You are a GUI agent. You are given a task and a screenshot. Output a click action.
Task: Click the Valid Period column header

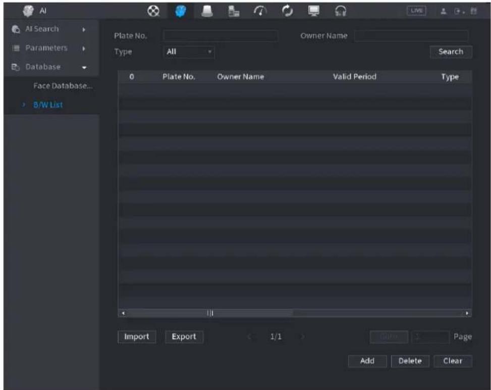pyautogui.click(x=354, y=77)
